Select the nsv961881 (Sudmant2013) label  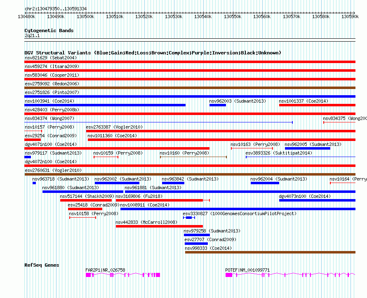tap(153, 188)
